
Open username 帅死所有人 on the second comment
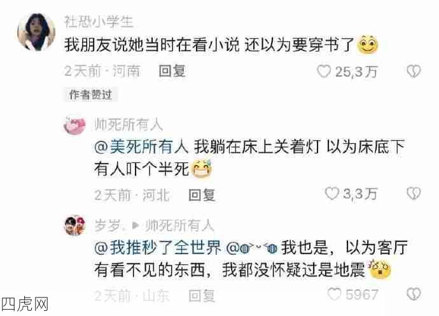point(129,125)
